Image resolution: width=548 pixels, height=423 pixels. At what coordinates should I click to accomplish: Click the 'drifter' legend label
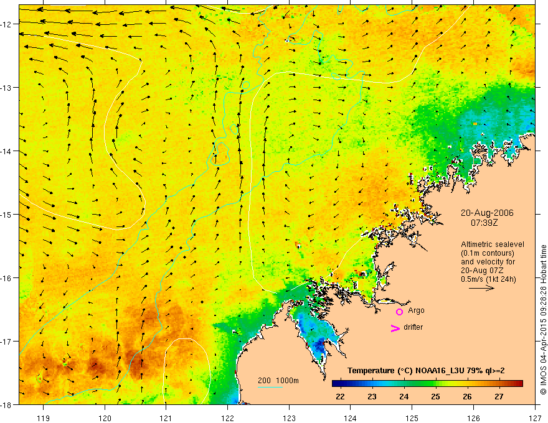click(413, 327)
